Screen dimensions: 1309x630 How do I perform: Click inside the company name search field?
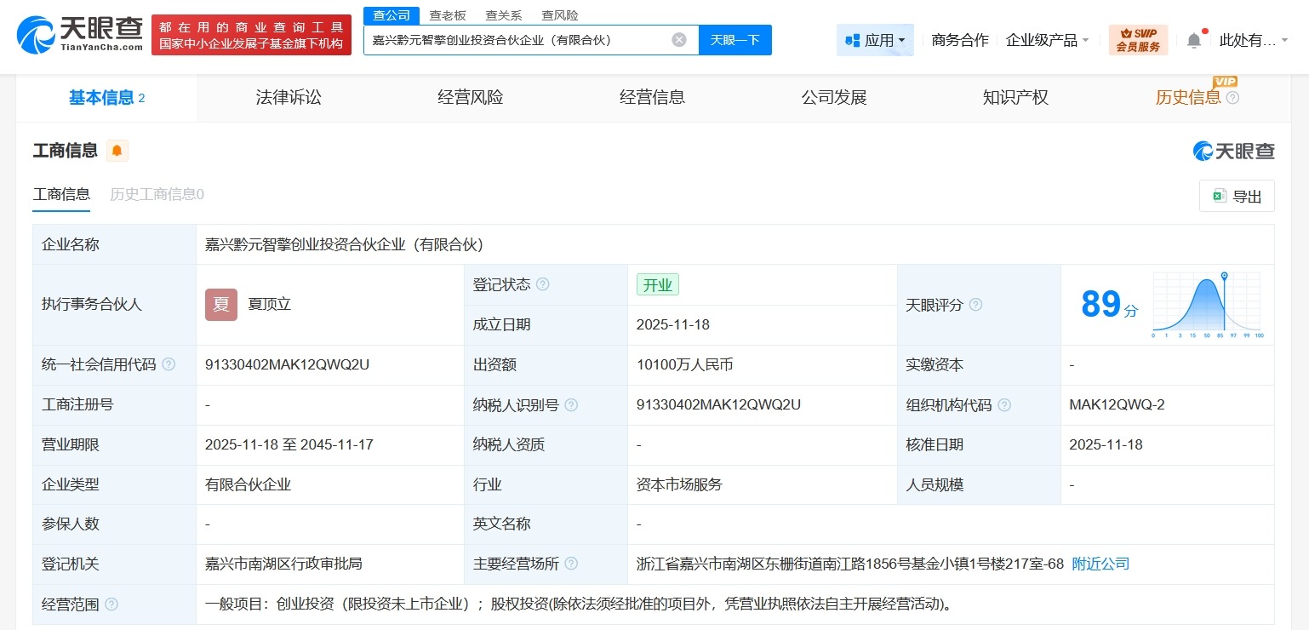point(511,39)
